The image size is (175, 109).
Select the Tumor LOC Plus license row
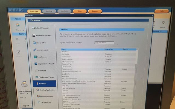(x=98, y=64)
